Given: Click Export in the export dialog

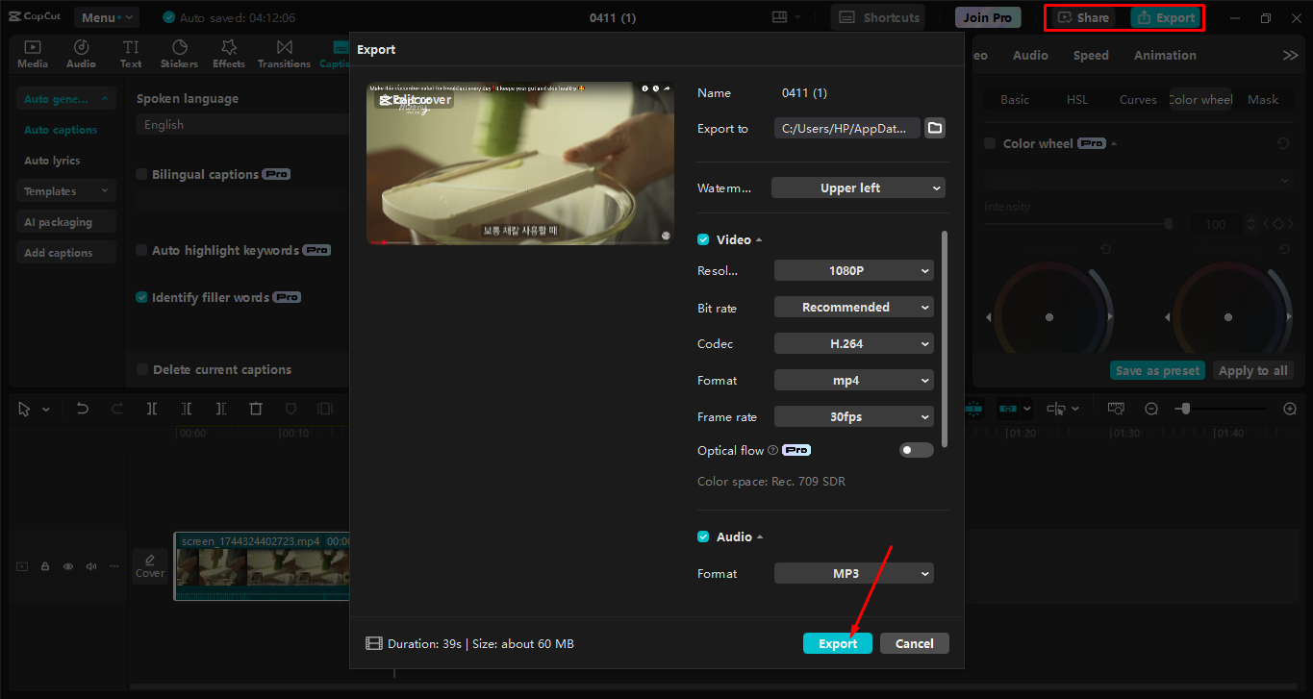Looking at the screenshot, I should (x=837, y=642).
